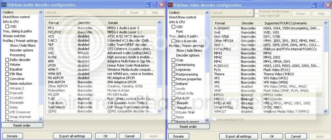Click Supported FOURCCs/remarks column header
The image size is (332, 140).
tap(292, 23)
